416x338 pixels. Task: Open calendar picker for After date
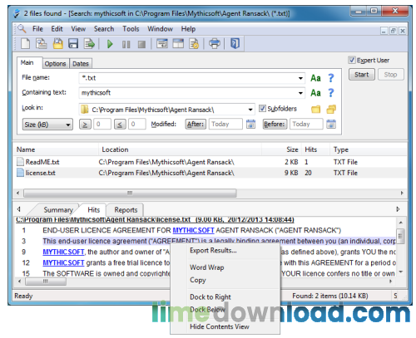(x=250, y=124)
